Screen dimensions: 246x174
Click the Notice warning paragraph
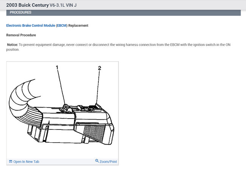pos(118,47)
